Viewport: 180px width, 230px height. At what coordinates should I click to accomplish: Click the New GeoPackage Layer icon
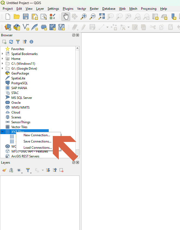pos(17,27)
